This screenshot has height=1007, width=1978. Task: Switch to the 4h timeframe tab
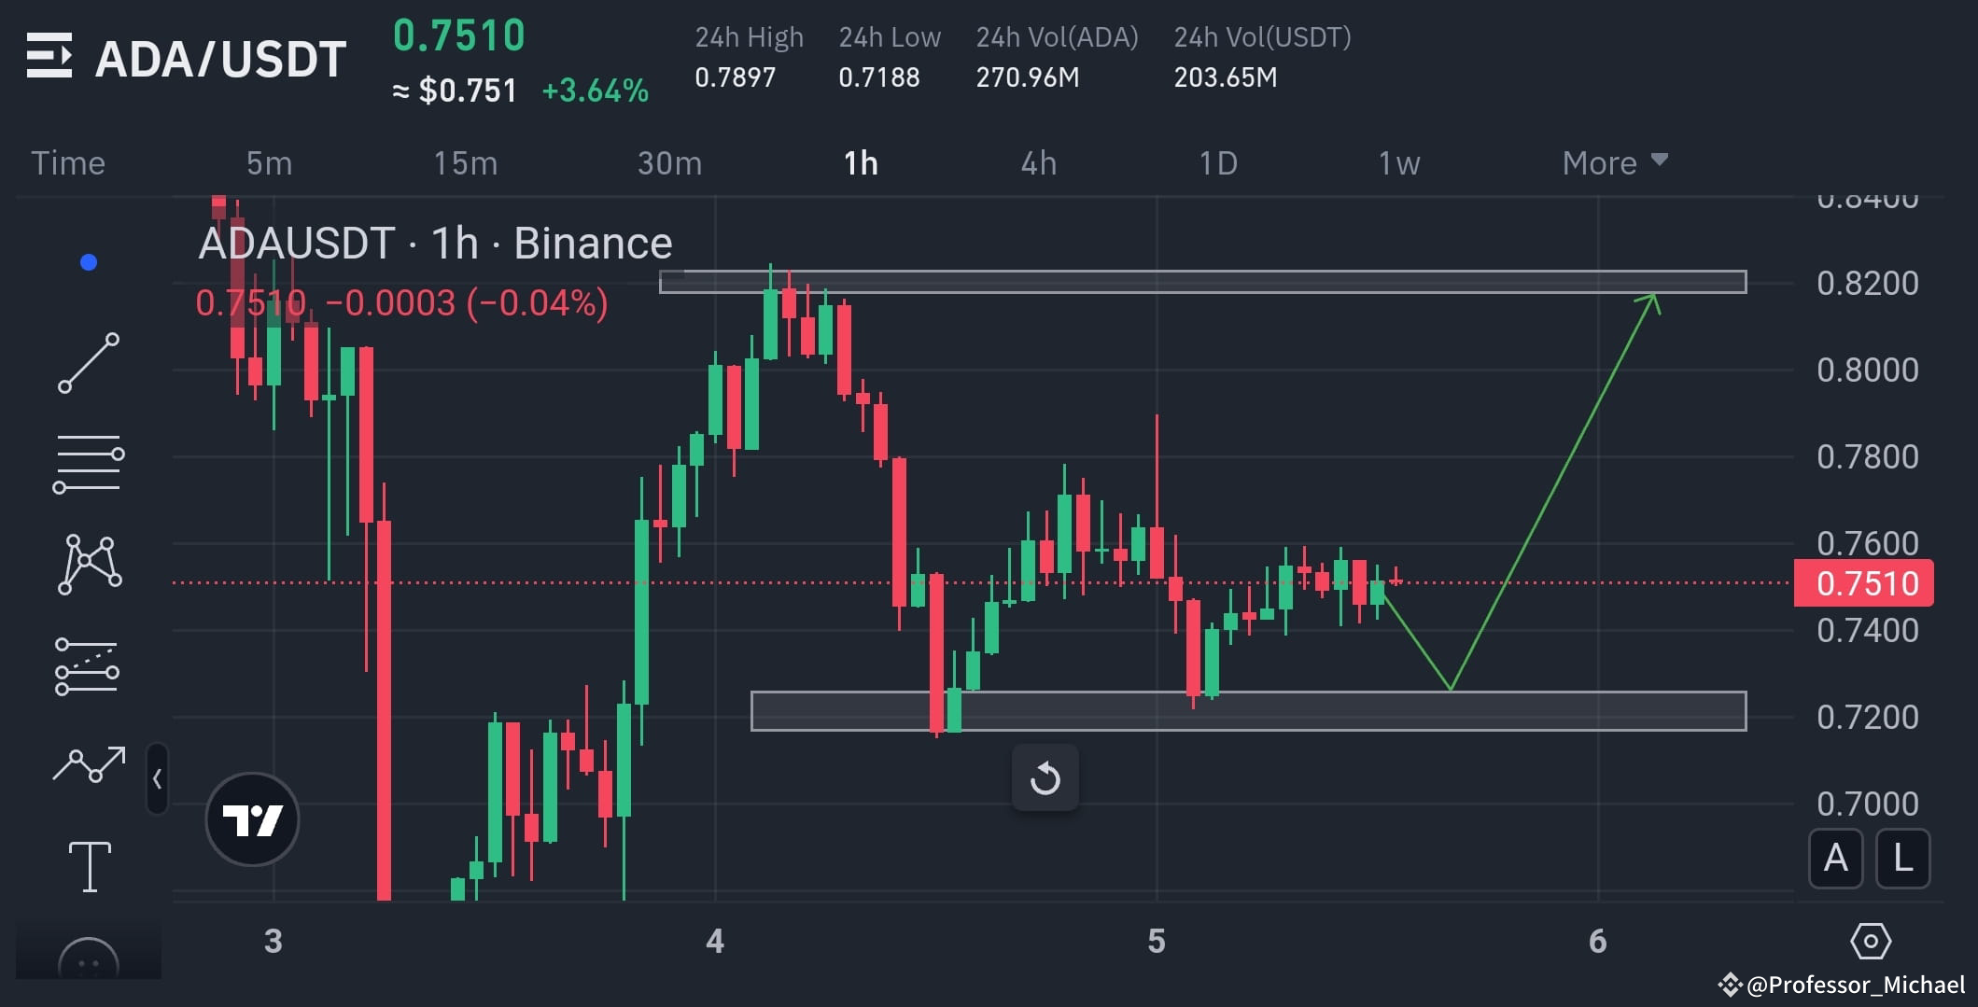1039,162
